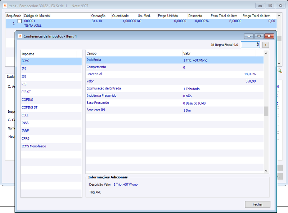Click the Peso Total do Item header

click(226, 16)
